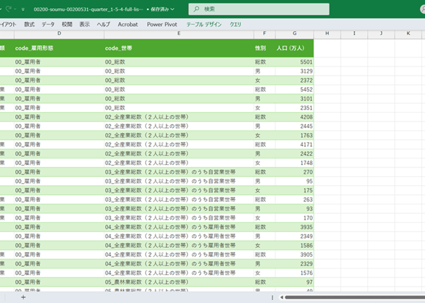Click the three-dot sheet tab splitter handle

[272, 297]
